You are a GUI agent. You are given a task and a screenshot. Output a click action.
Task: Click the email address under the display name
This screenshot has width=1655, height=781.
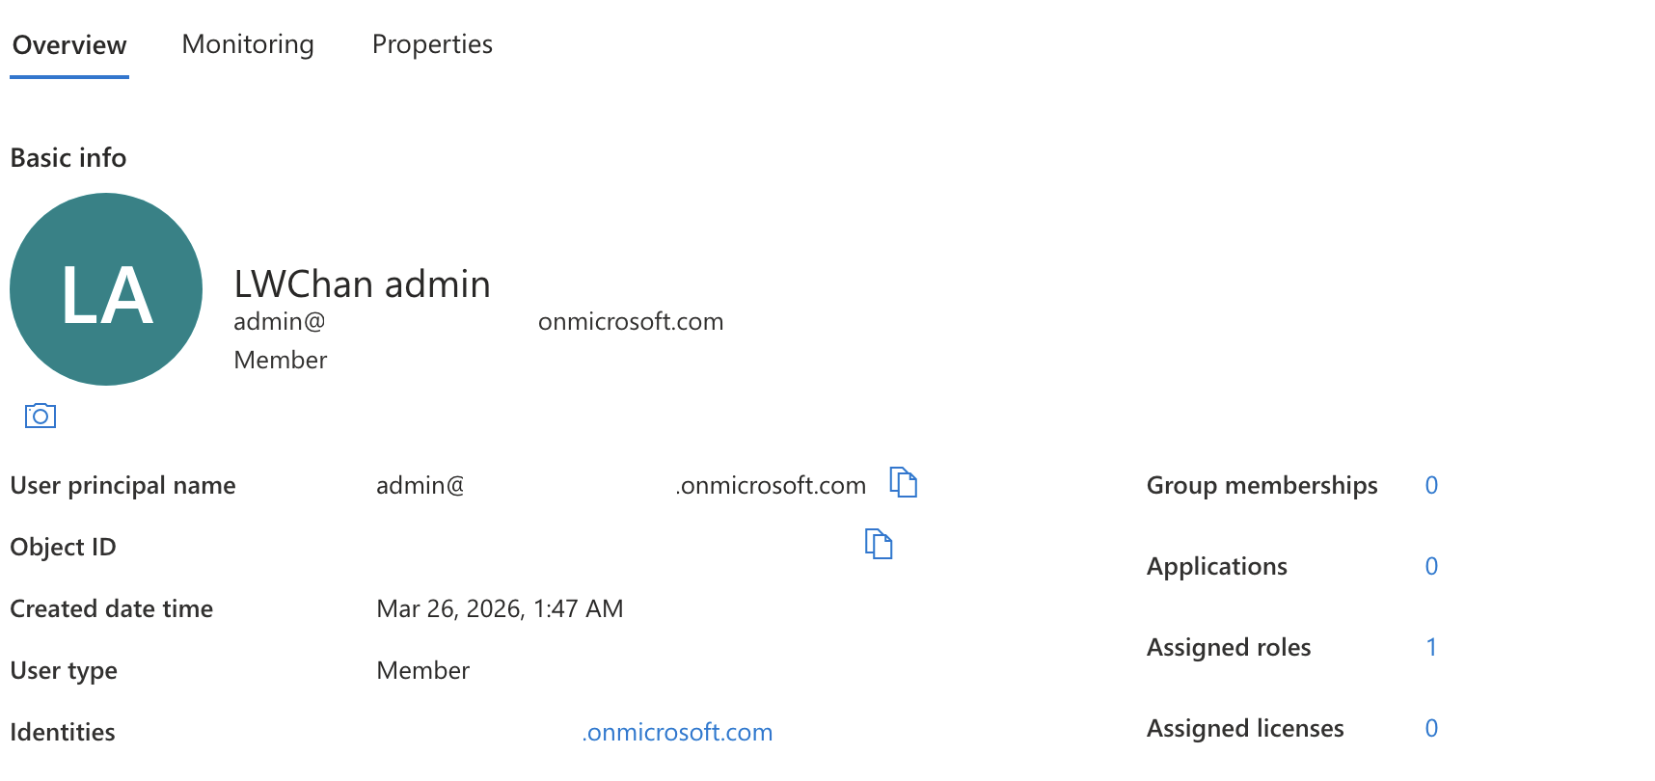tap(478, 321)
